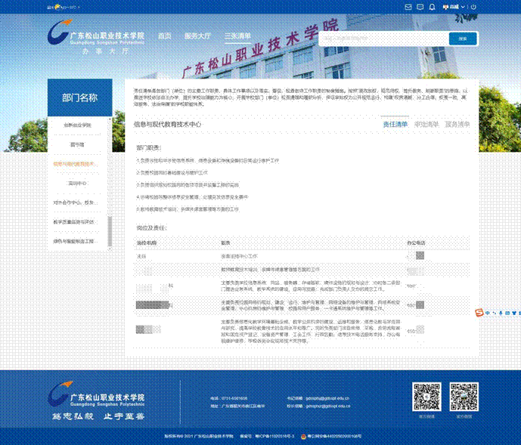Image resolution: width=521 pixels, height=445 pixels.
Task: Click the Sogou input method S icon
Action: [x=479, y=313]
